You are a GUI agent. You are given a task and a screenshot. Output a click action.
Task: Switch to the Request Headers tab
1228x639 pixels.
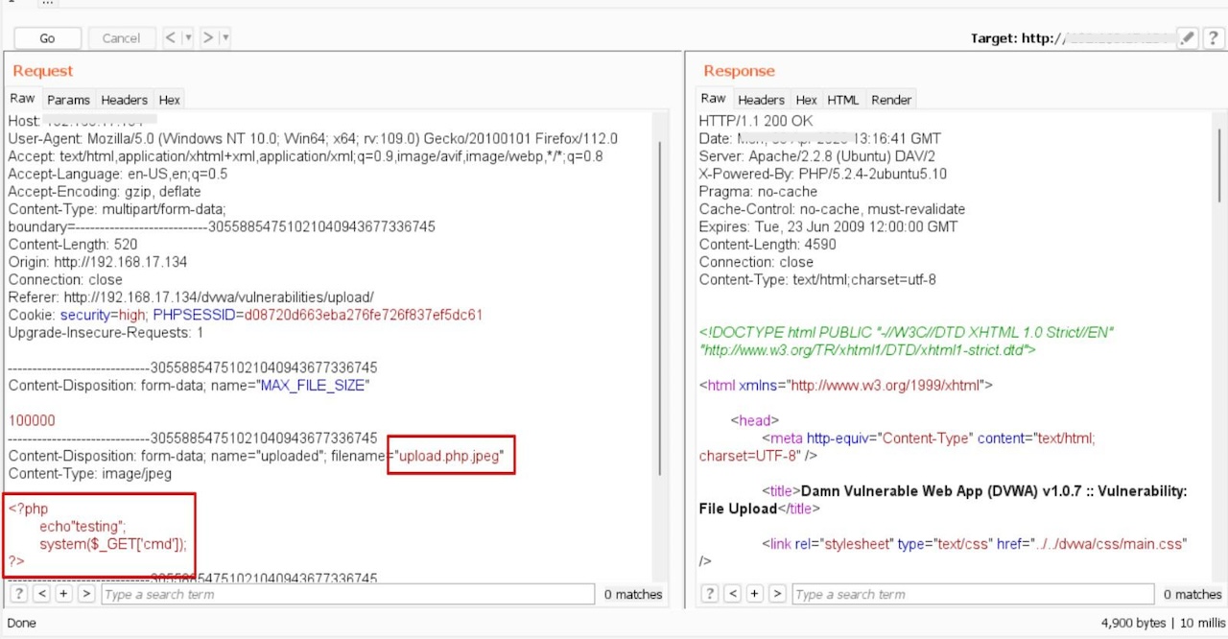pyautogui.click(x=124, y=100)
